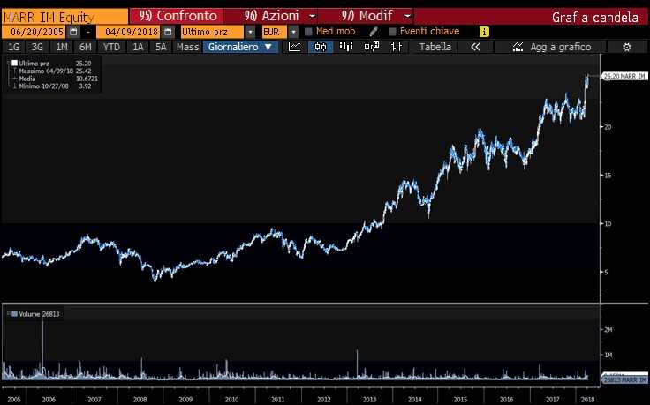Click MARR IM Equity ticker field

point(64,17)
